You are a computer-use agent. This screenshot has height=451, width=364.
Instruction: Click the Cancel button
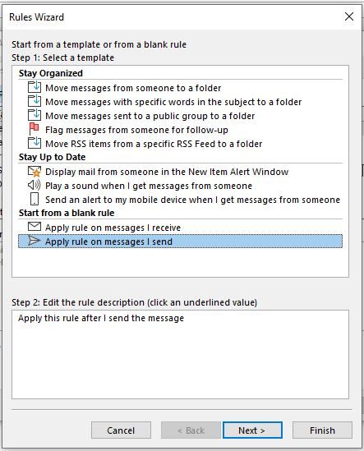pyautogui.click(x=121, y=430)
